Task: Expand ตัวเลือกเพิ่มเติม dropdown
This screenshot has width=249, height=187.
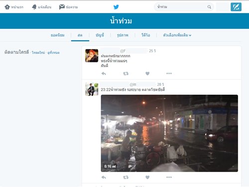Action: [x=177, y=35]
